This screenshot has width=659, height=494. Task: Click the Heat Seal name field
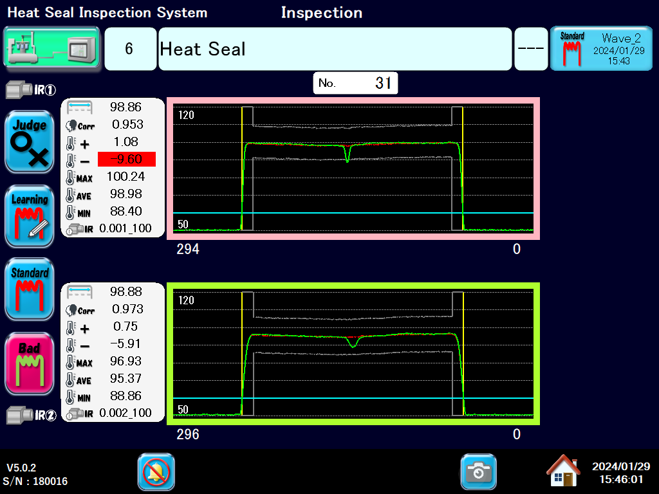(x=335, y=49)
